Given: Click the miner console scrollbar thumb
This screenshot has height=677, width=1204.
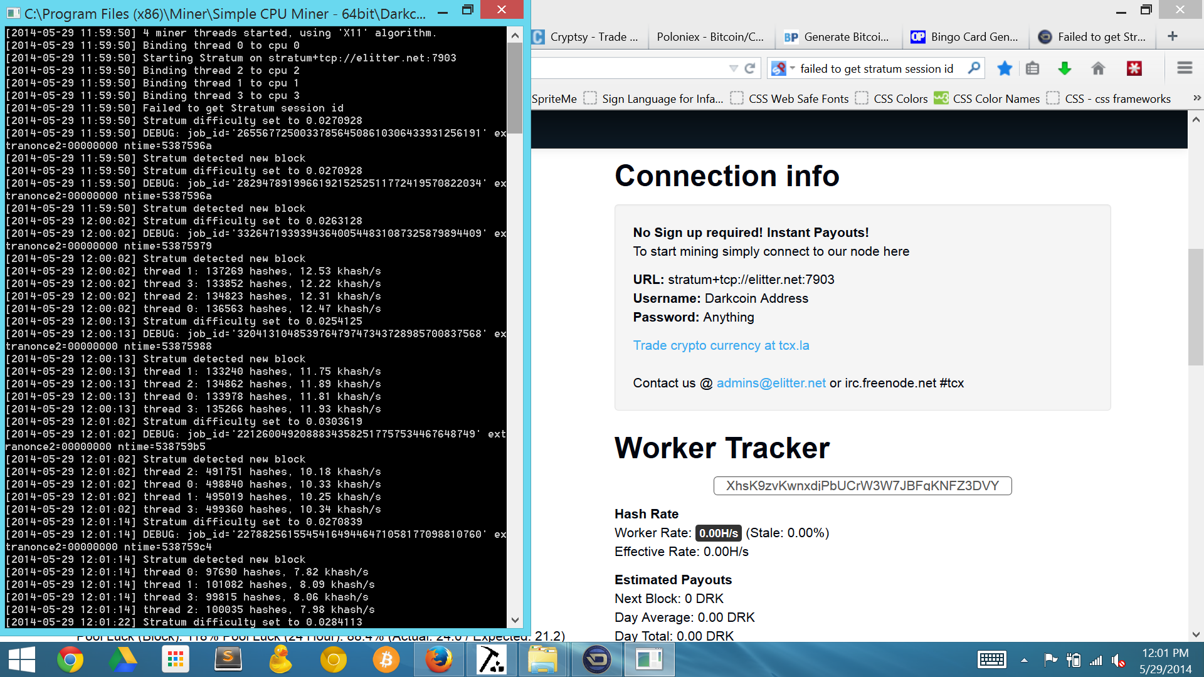Looking at the screenshot, I should point(515,88).
